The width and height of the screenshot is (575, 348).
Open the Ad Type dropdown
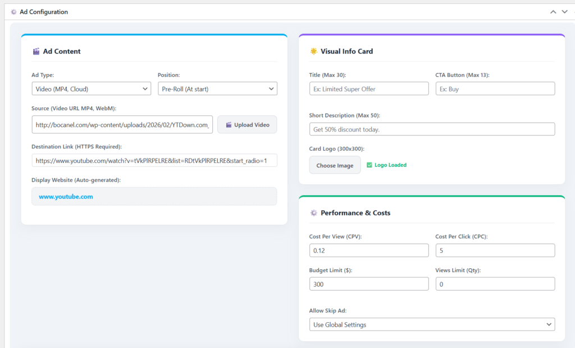(x=91, y=89)
